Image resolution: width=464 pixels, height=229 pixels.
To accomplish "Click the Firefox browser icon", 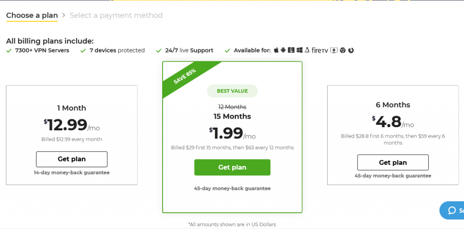I will [x=351, y=50].
